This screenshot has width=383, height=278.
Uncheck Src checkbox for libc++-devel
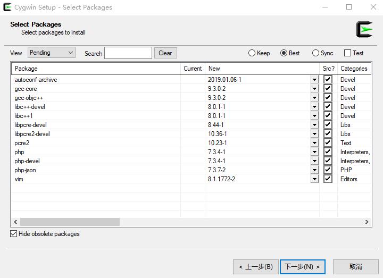click(x=328, y=106)
